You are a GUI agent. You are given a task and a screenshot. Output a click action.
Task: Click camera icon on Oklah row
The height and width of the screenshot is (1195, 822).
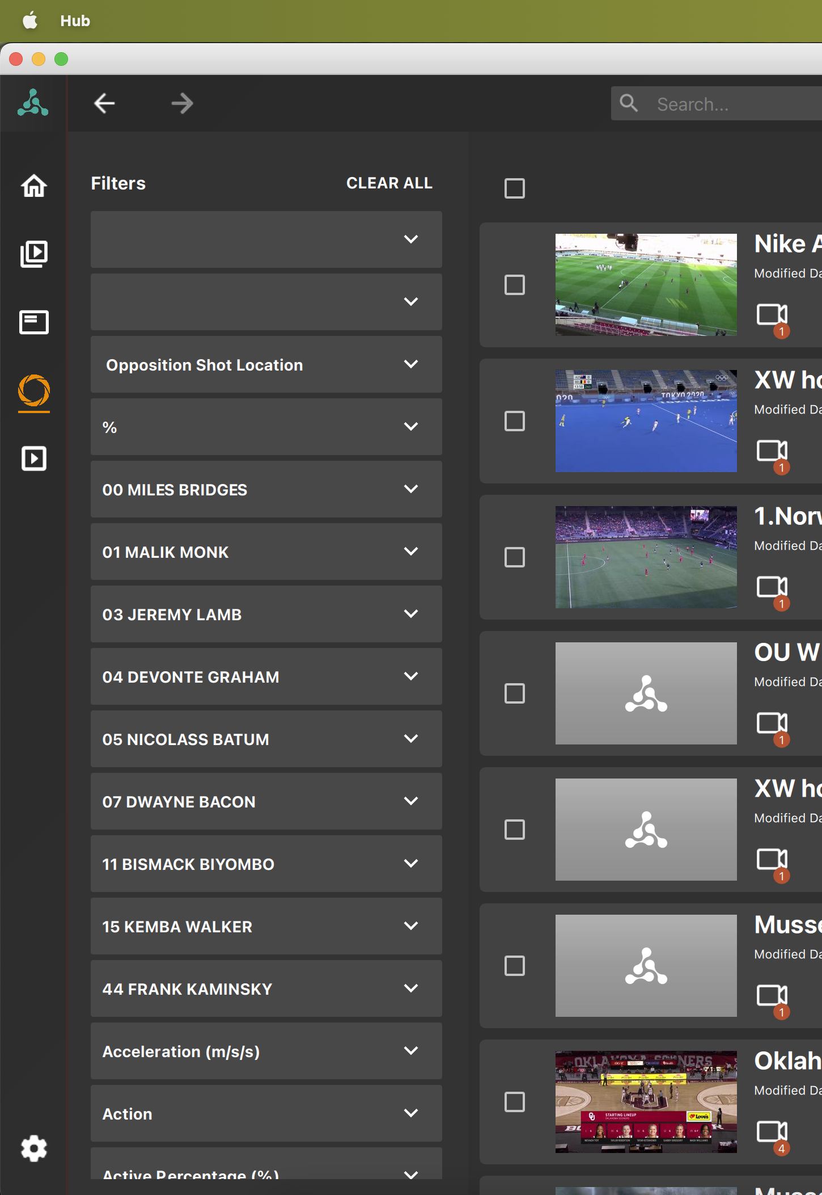point(772,1131)
